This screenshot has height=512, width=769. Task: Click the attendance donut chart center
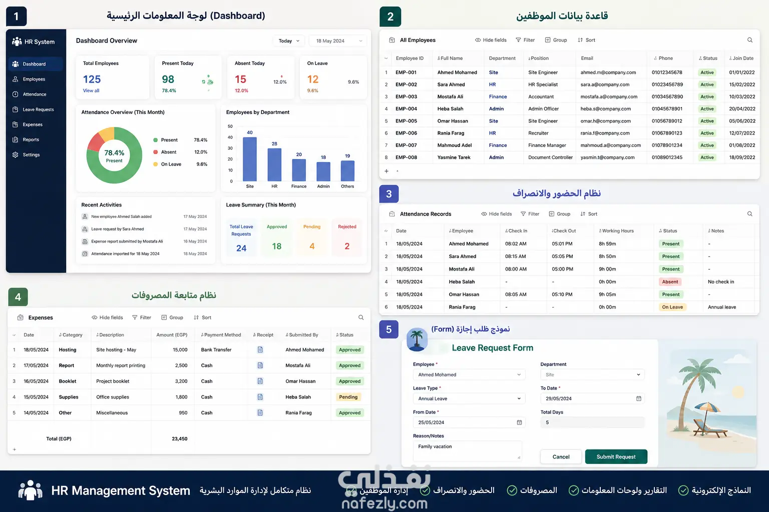[x=114, y=155]
